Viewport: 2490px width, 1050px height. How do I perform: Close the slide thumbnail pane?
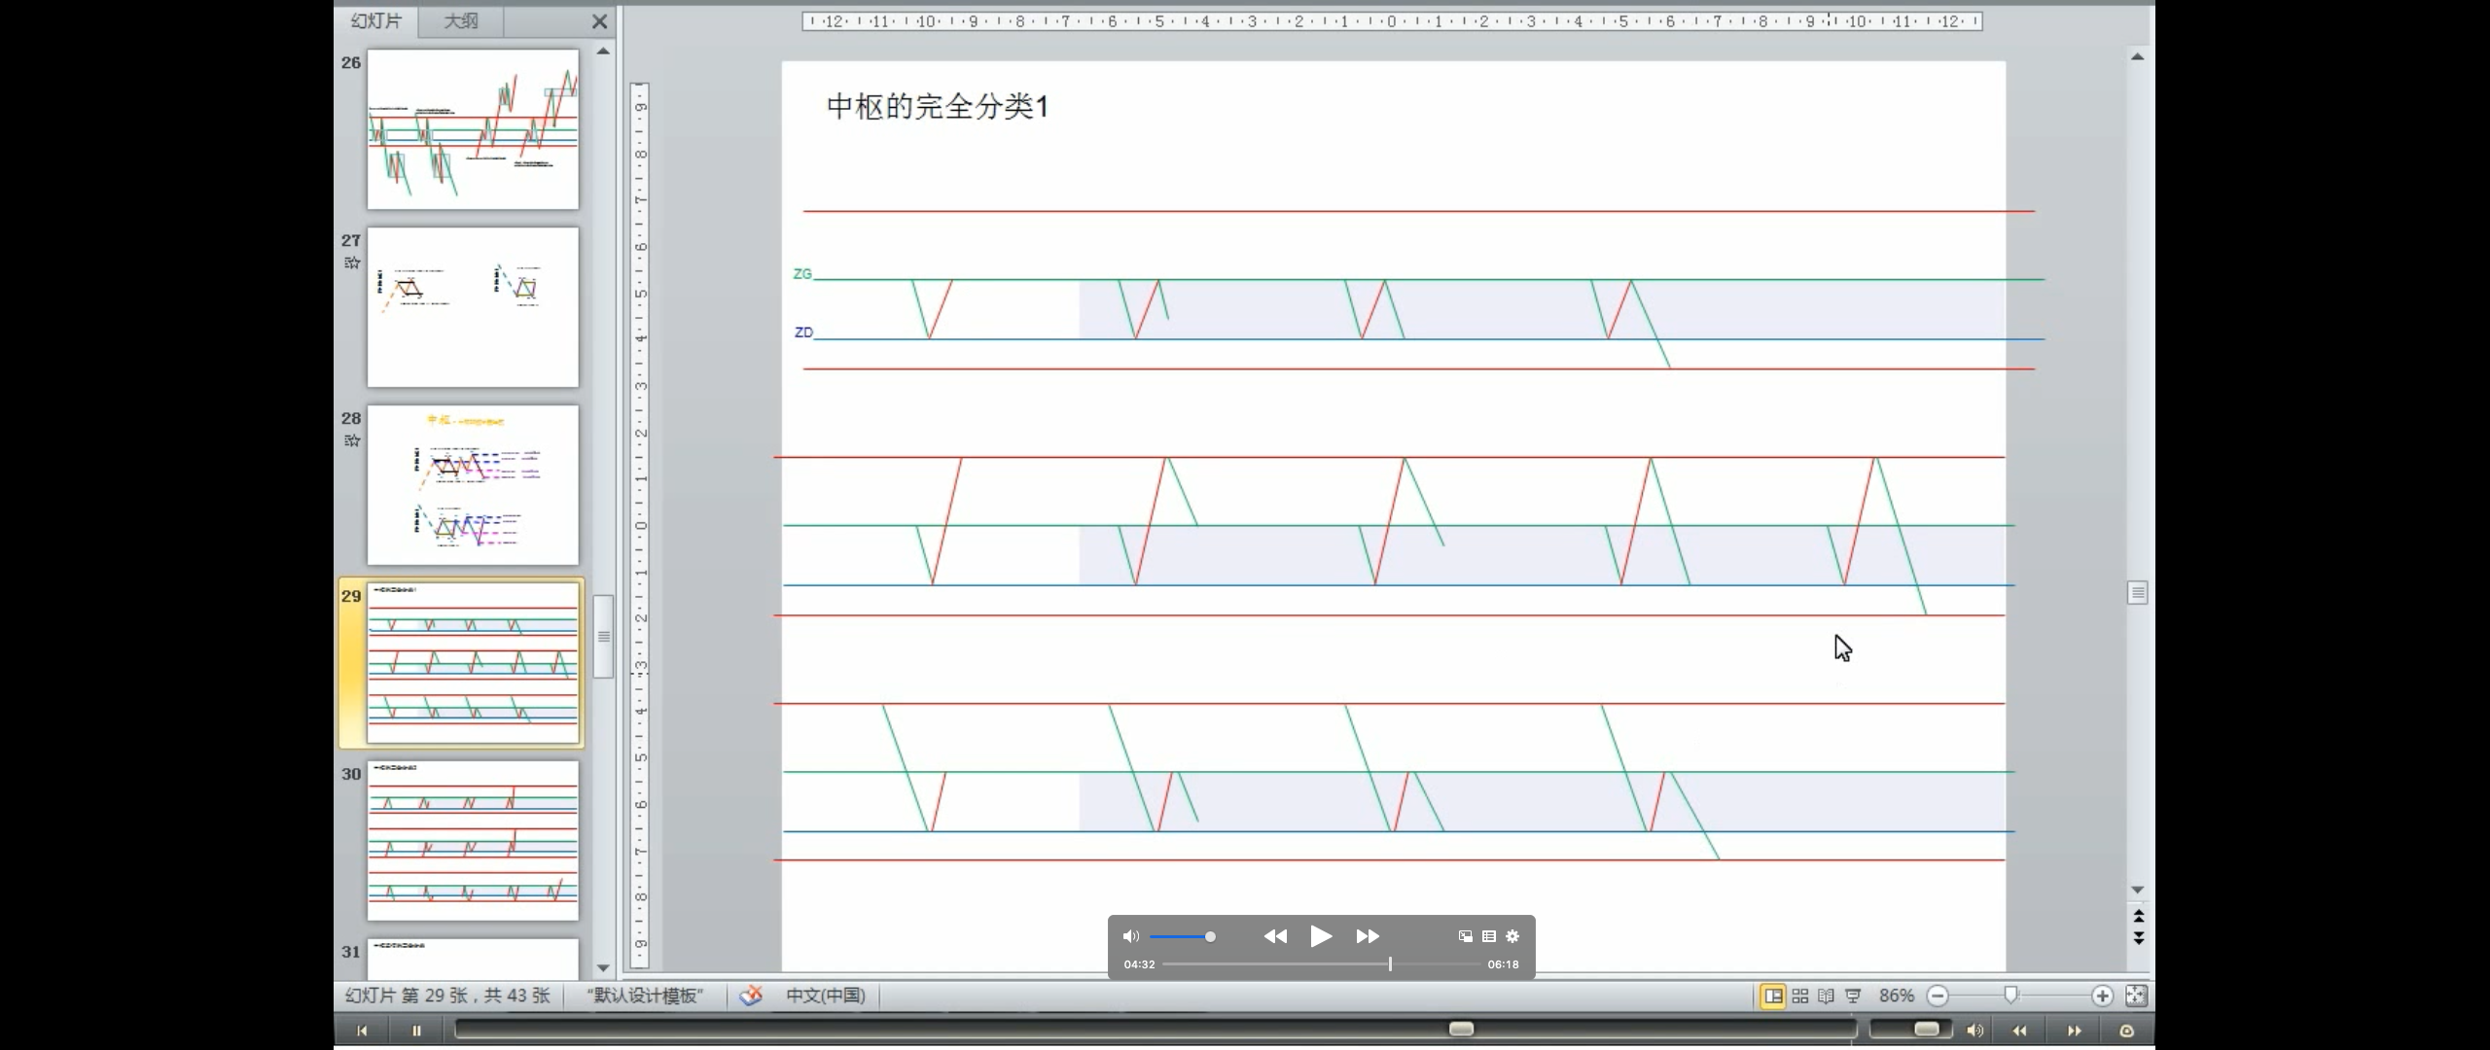[x=599, y=20]
